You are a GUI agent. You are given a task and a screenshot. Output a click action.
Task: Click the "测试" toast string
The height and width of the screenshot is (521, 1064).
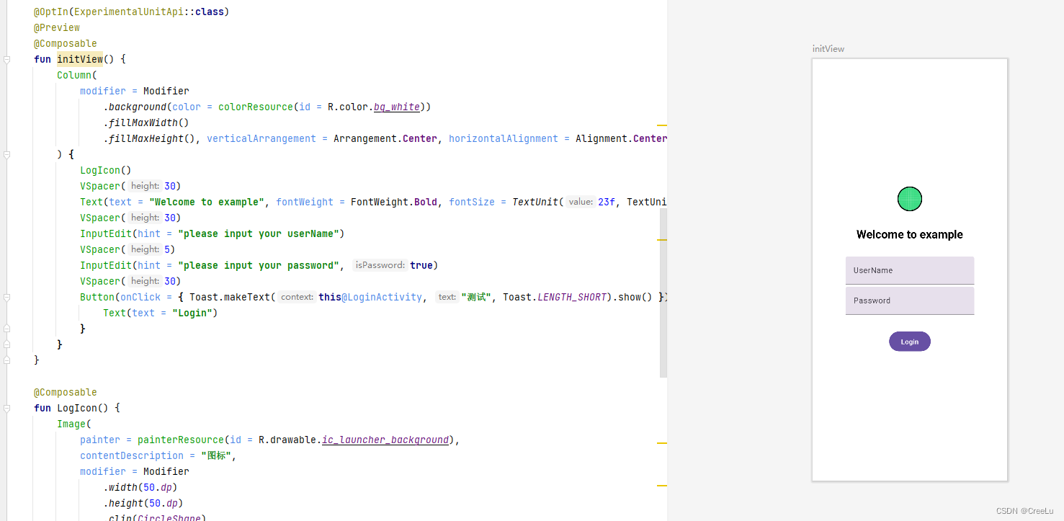(x=476, y=297)
